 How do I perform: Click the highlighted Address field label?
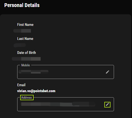(x=27, y=98)
